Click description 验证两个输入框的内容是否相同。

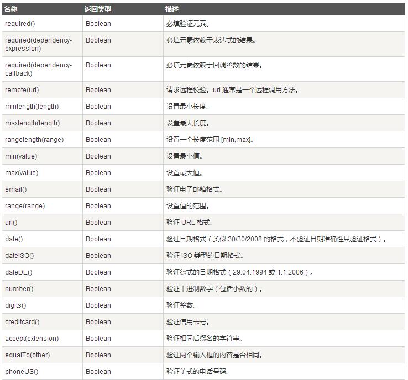point(215,355)
